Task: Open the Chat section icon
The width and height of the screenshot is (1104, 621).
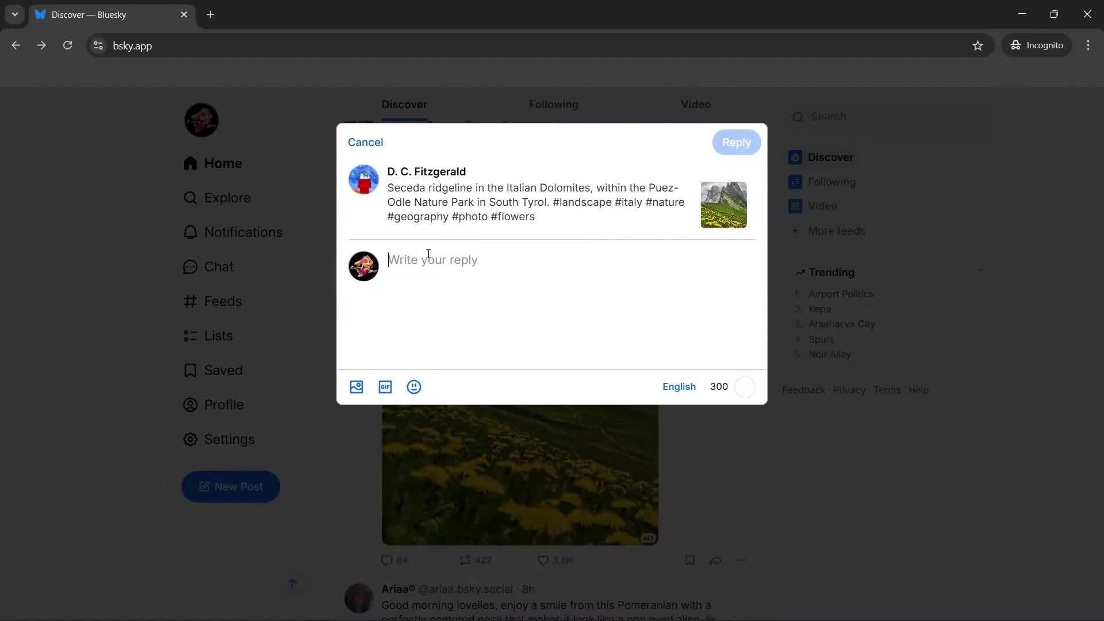Action: (190, 266)
